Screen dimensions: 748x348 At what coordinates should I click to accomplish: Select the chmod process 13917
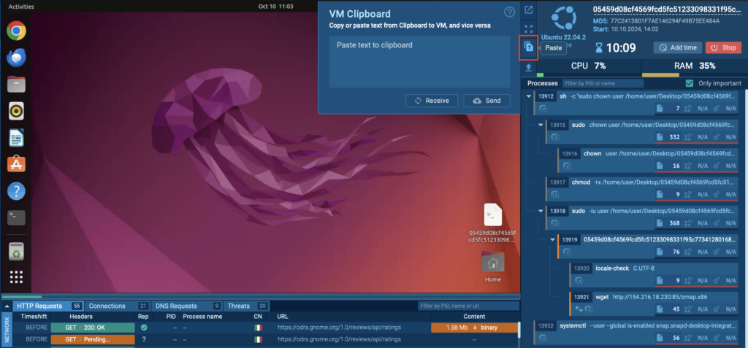click(642, 187)
